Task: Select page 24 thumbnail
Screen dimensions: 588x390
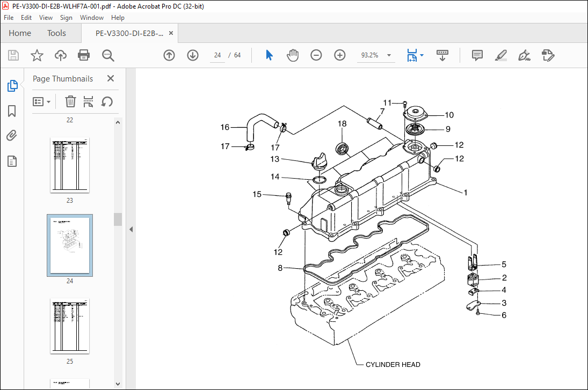Action: pyautogui.click(x=70, y=245)
